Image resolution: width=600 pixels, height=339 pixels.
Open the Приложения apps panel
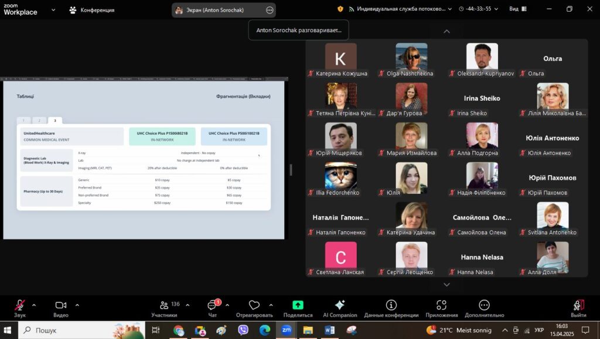click(x=442, y=309)
